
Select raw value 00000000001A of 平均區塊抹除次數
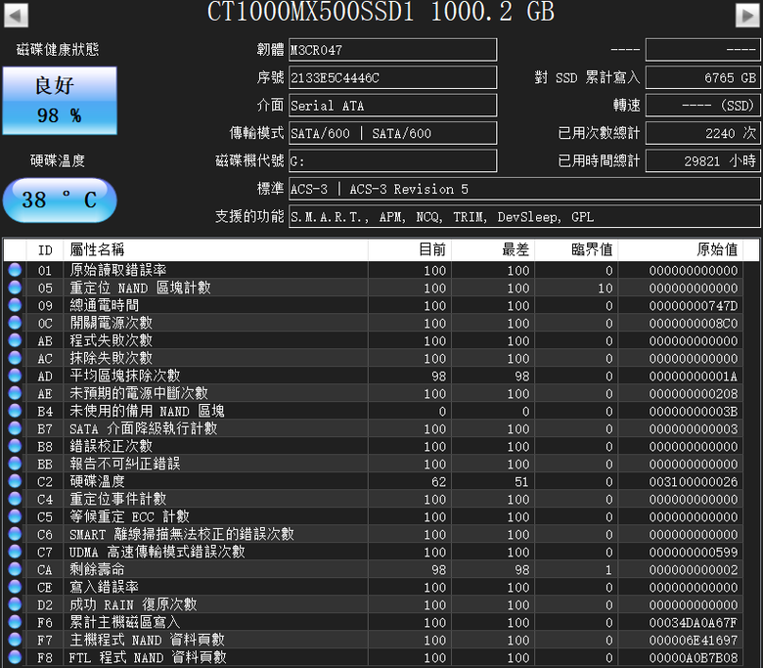[694, 377]
